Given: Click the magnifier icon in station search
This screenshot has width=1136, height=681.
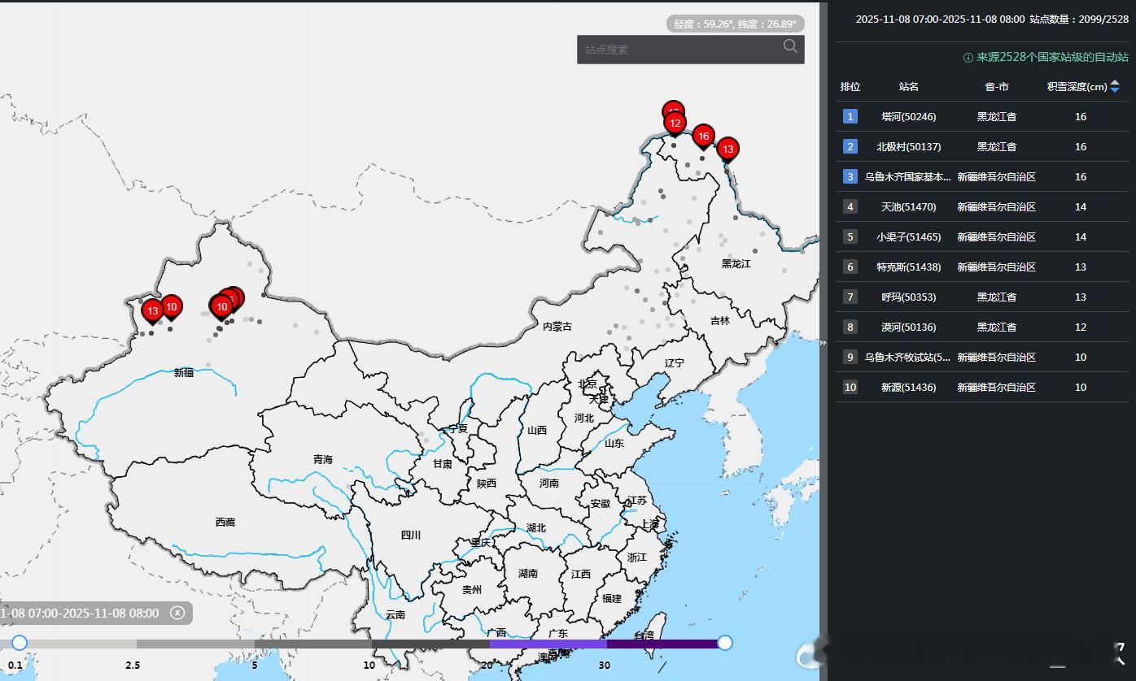Looking at the screenshot, I should 790,47.
